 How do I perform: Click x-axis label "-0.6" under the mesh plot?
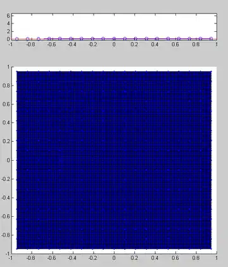pos(51,258)
